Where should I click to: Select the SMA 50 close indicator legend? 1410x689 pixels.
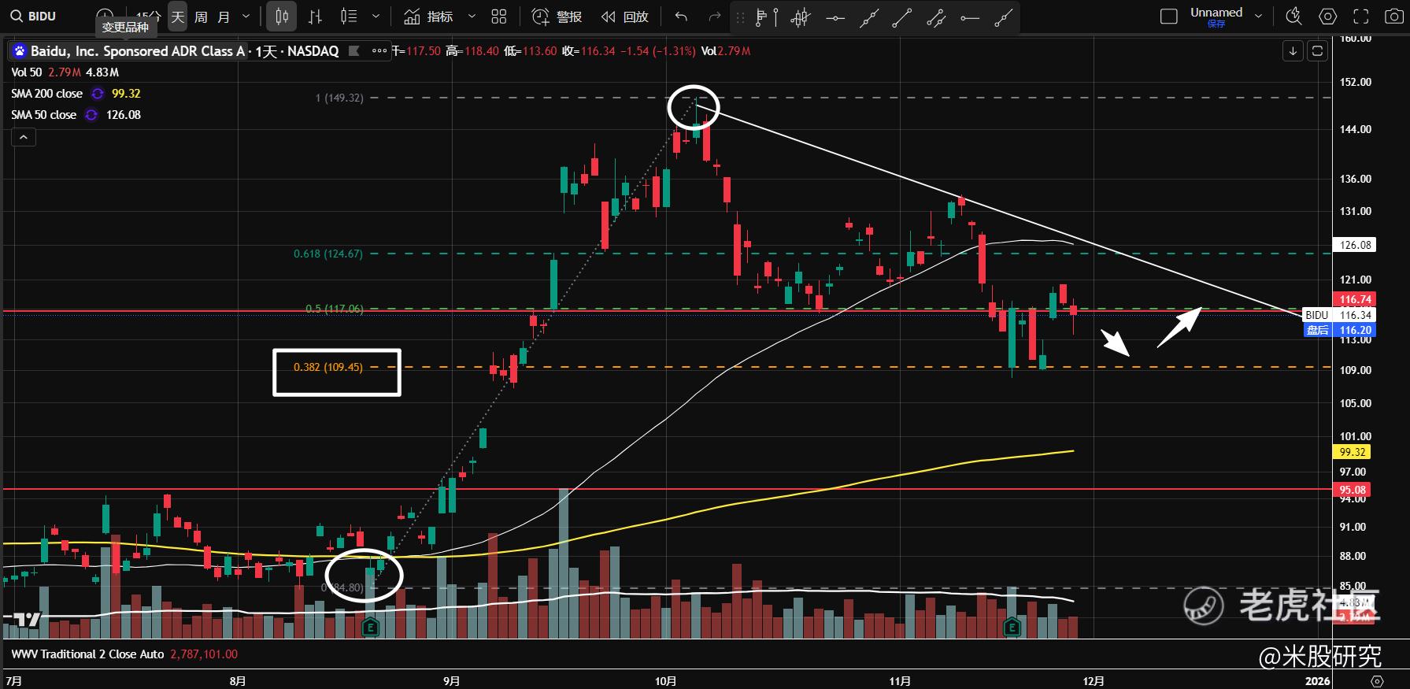point(43,115)
